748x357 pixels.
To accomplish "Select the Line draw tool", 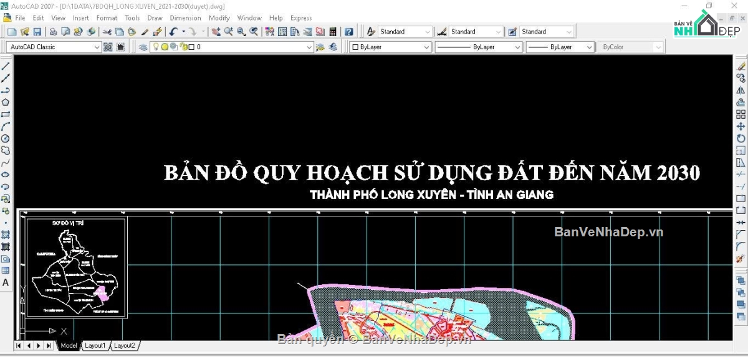I will pyautogui.click(x=6, y=67).
